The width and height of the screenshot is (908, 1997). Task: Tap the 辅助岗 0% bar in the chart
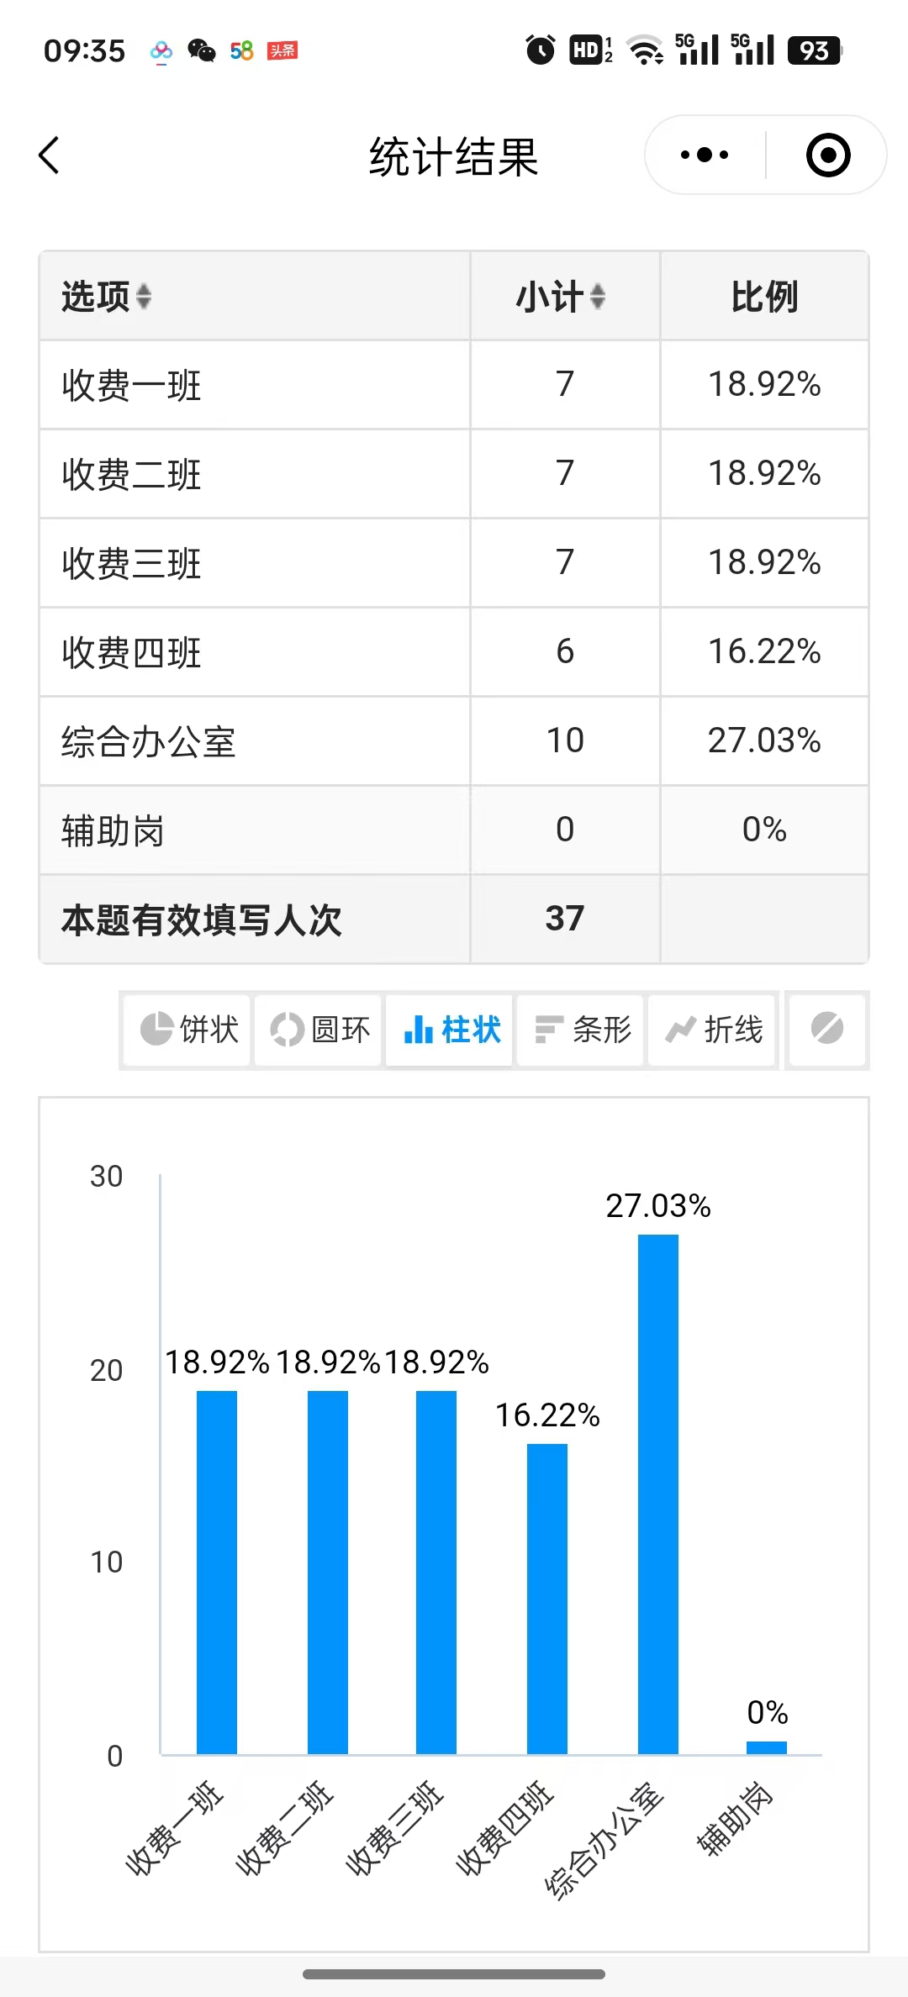767,1747
